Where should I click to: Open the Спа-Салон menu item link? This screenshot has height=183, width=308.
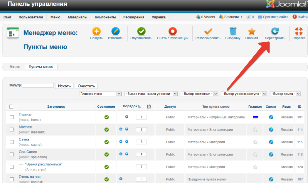[x=28, y=152]
